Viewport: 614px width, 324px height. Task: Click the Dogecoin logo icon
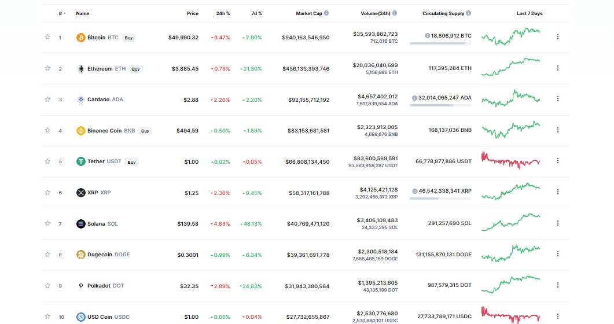tap(80, 255)
